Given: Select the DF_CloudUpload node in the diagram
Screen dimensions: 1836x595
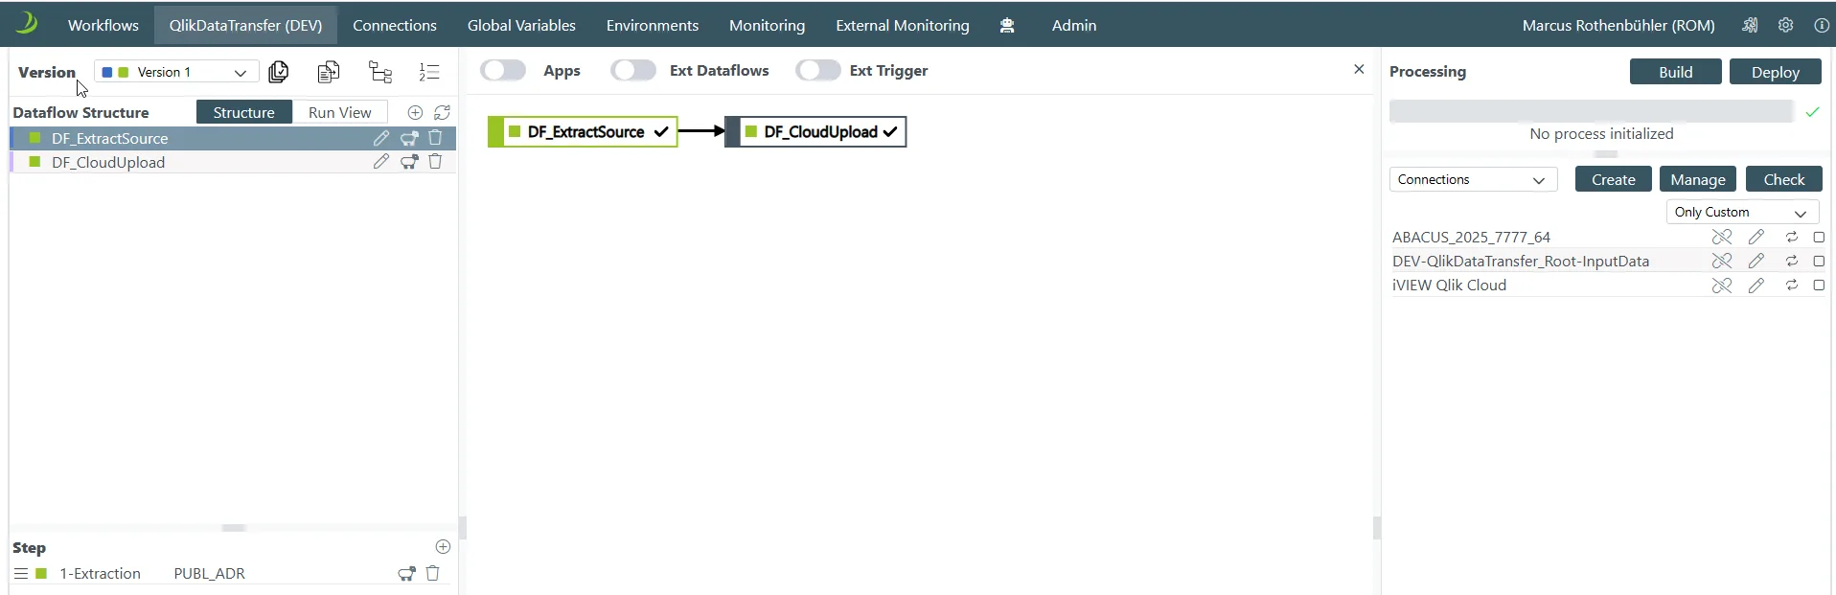Looking at the screenshot, I should tap(819, 132).
